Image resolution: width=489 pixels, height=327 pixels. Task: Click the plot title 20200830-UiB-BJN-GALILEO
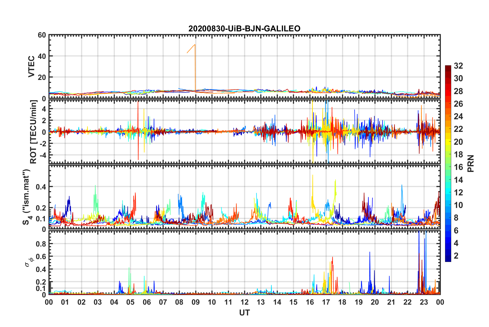(244, 29)
